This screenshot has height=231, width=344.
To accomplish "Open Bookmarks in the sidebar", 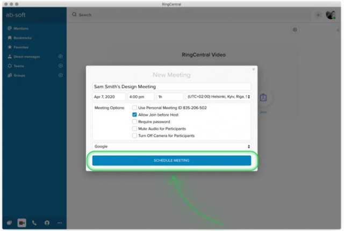I will point(21,38).
